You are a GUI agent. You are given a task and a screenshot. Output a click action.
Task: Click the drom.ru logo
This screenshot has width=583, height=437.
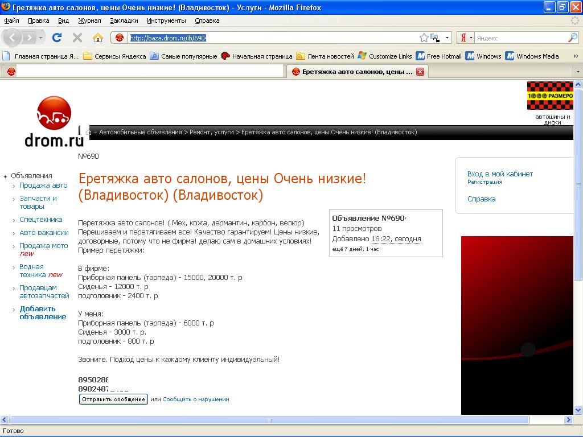(54, 122)
